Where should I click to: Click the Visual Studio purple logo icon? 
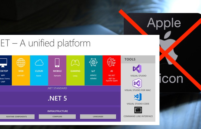[137, 69]
